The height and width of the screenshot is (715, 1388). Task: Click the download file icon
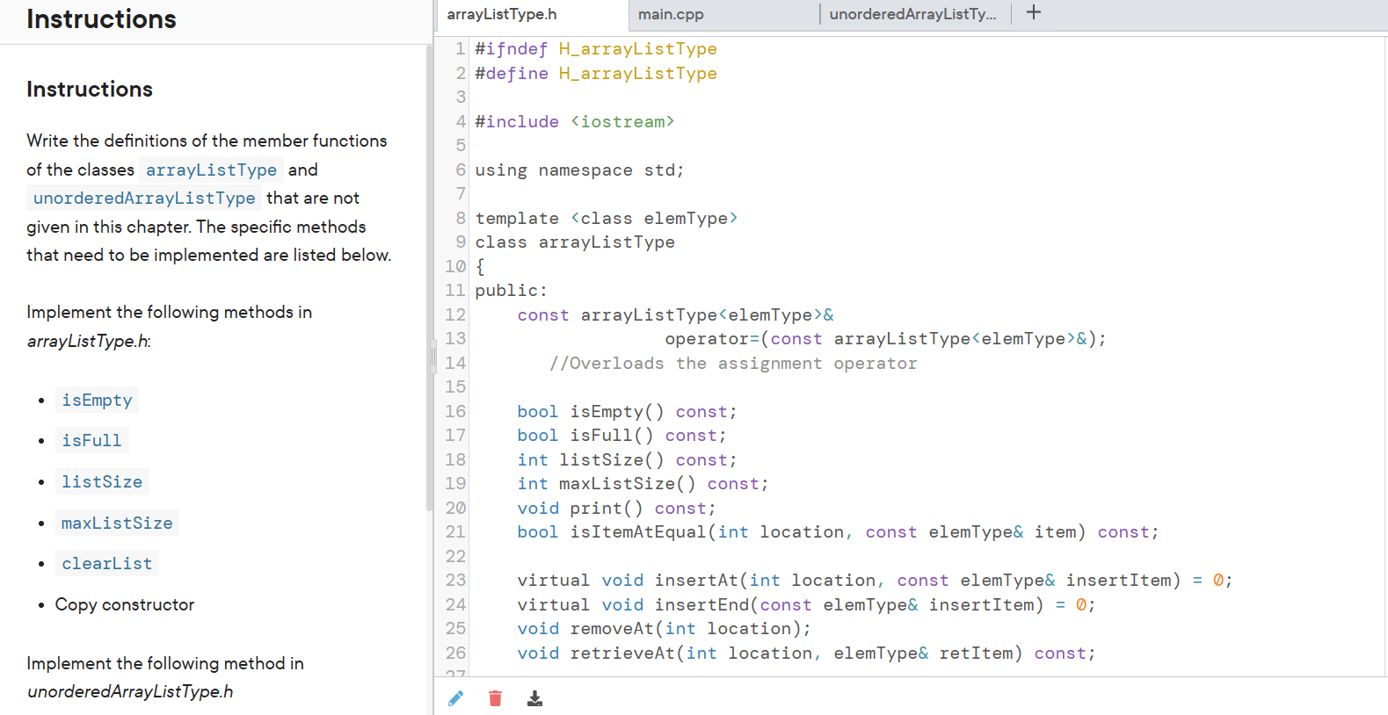click(x=534, y=698)
